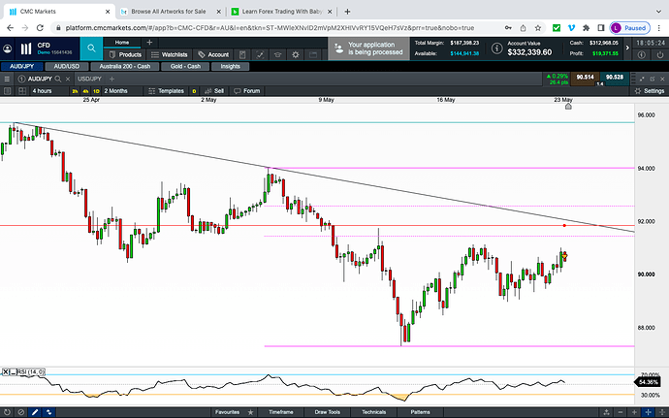The height and width of the screenshot is (418, 669).
Task: Close the RSI indicator panel
Action: point(6,372)
